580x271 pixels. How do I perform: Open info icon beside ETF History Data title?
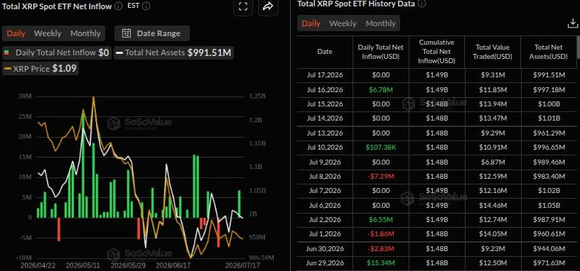tap(422, 4)
